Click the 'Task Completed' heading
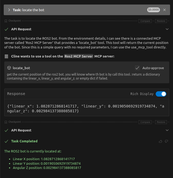 (24, 141)
